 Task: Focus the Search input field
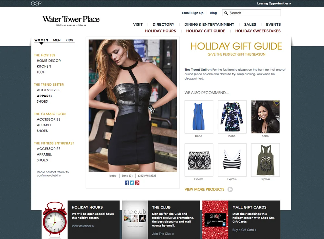(251, 13)
